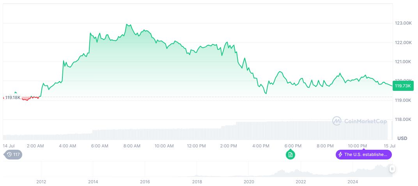Screen dimensions: 418x186
Task: Open the history badge showing 117
Action: tap(13, 154)
